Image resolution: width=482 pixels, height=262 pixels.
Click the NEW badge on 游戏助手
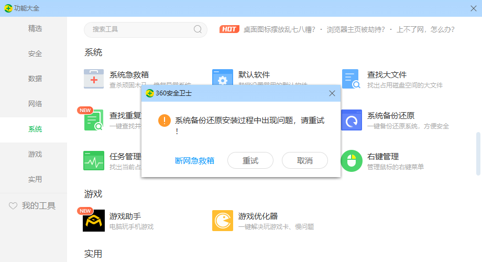85,211
